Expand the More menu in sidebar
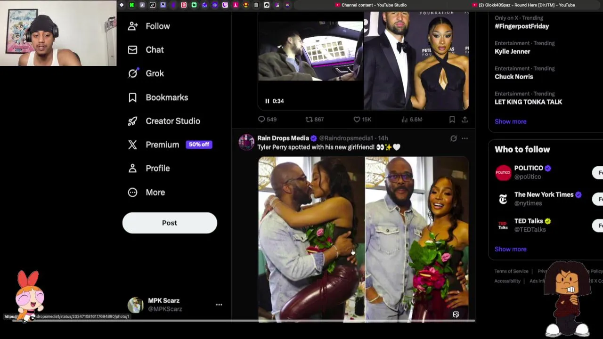 pyautogui.click(x=147, y=192)
